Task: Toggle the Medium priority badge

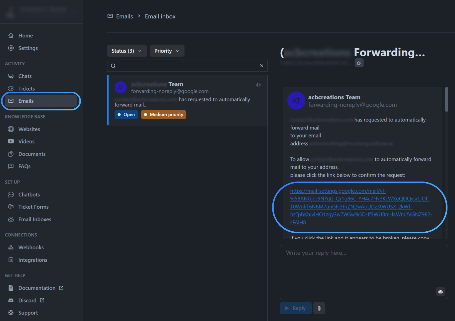Action: pyautogui.click(x=163, y=114)
